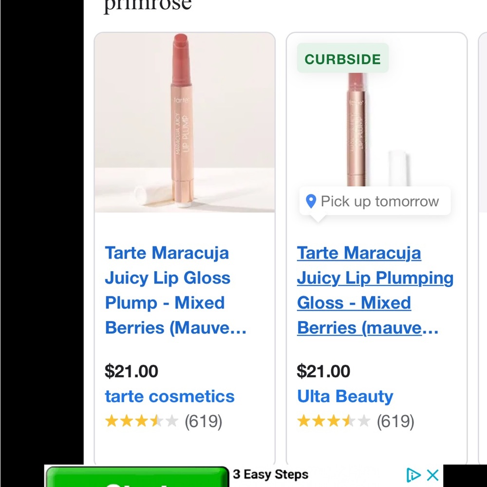Visit the tarte cosmetics seller page
Image resolution: width=487 pixels, height=487 pixels.
169,396
